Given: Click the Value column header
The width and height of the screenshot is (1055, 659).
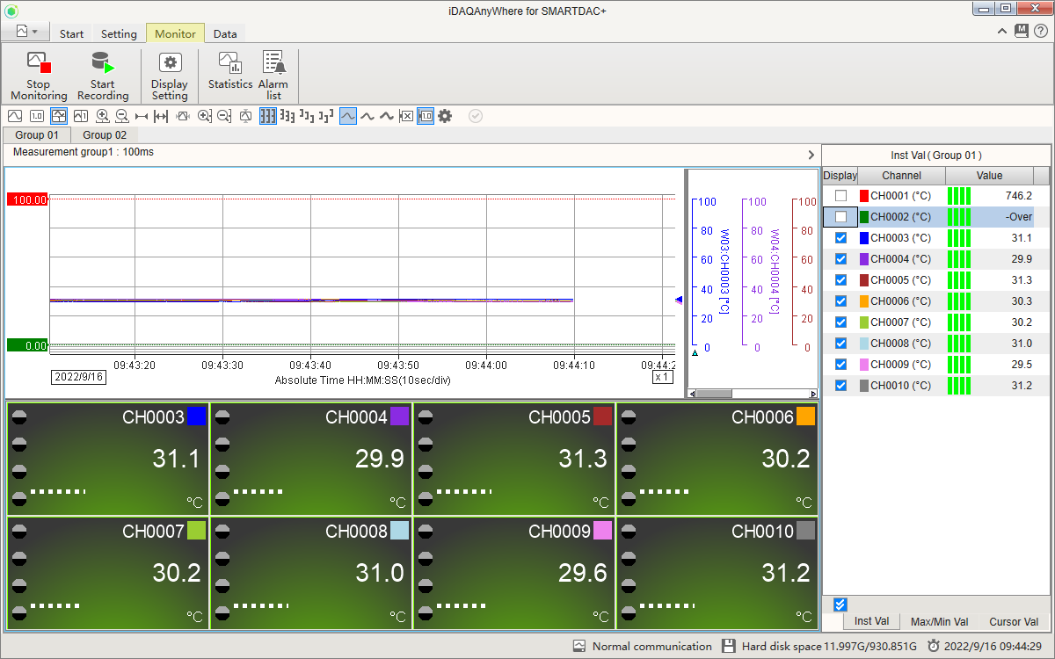Looking at the screenshot, I should [x=989, y=176].
